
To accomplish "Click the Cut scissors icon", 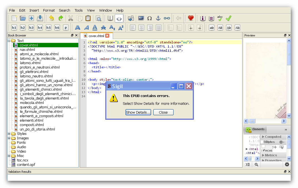I will 71,18.
